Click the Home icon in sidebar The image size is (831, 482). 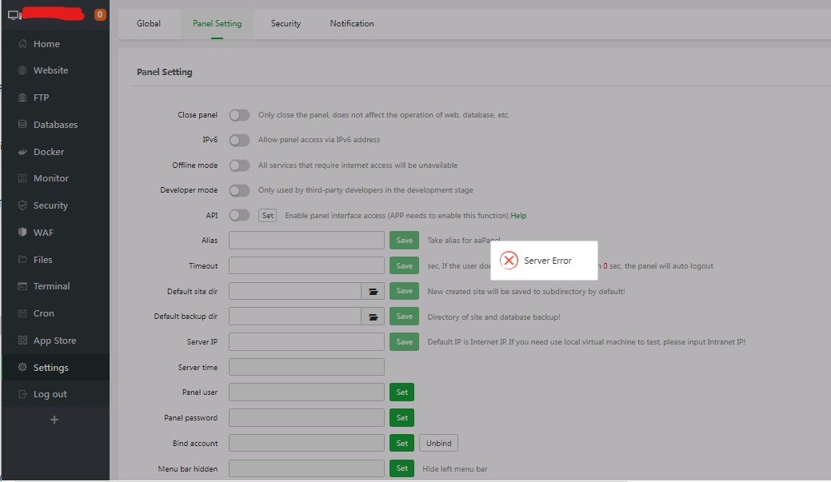[x=22, y=44]
